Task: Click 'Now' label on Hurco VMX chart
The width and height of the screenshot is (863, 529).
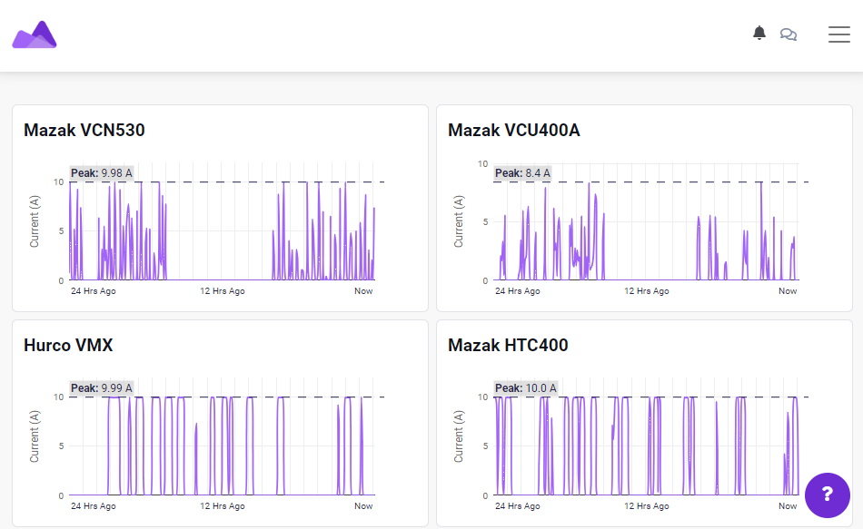Action: [363, 506]
